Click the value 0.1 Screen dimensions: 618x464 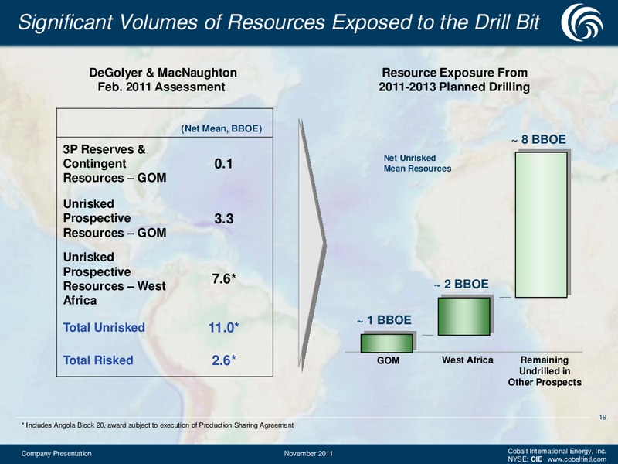click(223, 164)
